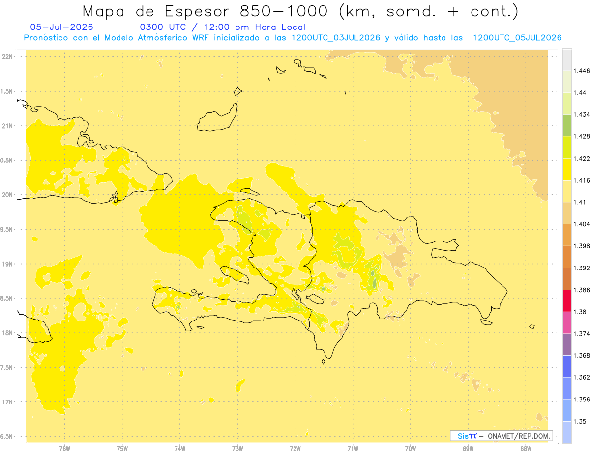
Task: Click the 73W longitude axis label
Action: [237, 449]
